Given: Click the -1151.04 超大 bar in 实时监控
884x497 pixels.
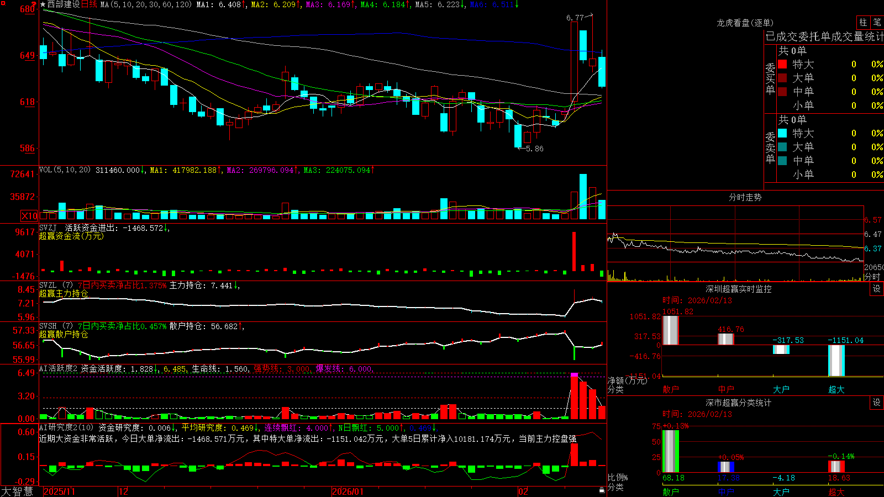Looking at the screenshot, I should click(x=836, y=361).
